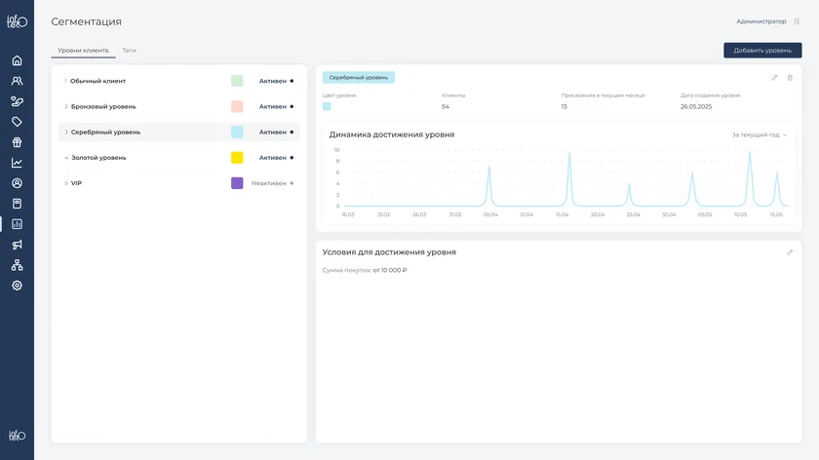
Task: Select the Золотой уровень level row
Action: pos(178,158)
